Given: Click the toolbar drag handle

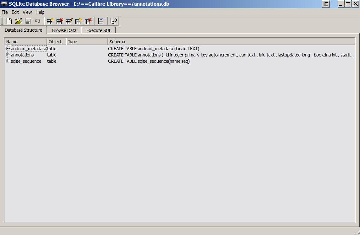Looking at the screenshot, I should click(x=2, y=21).
